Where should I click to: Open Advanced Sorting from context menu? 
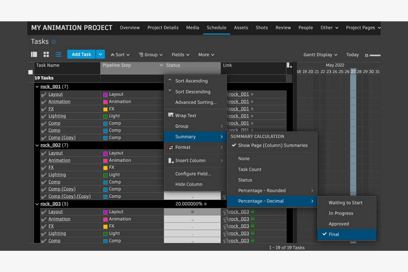pos(196,102)
